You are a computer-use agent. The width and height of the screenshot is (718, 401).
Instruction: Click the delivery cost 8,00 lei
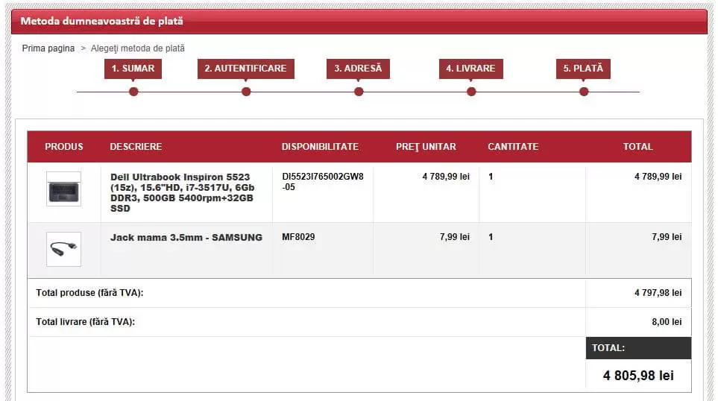[x=667, y=322]
